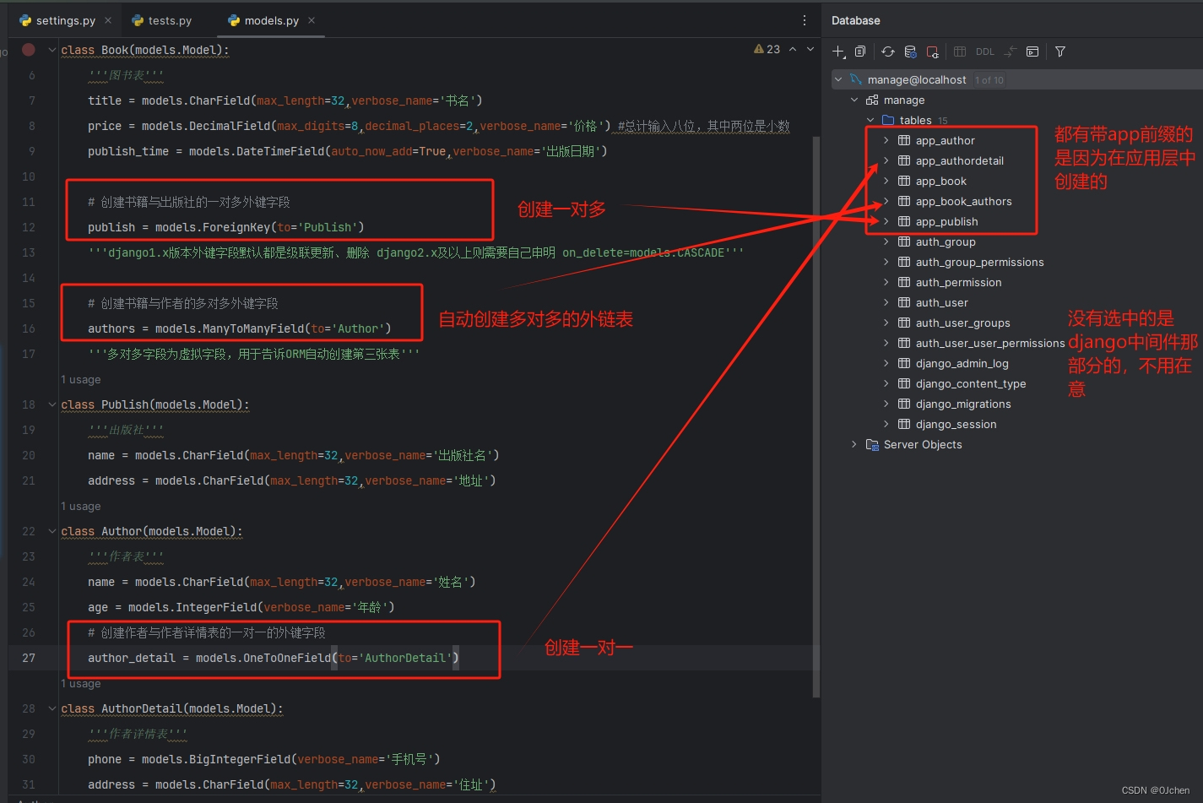This screenshot has width=1203, height=803.
Task: Open the Query Console icon
Action: [1032, 52]
